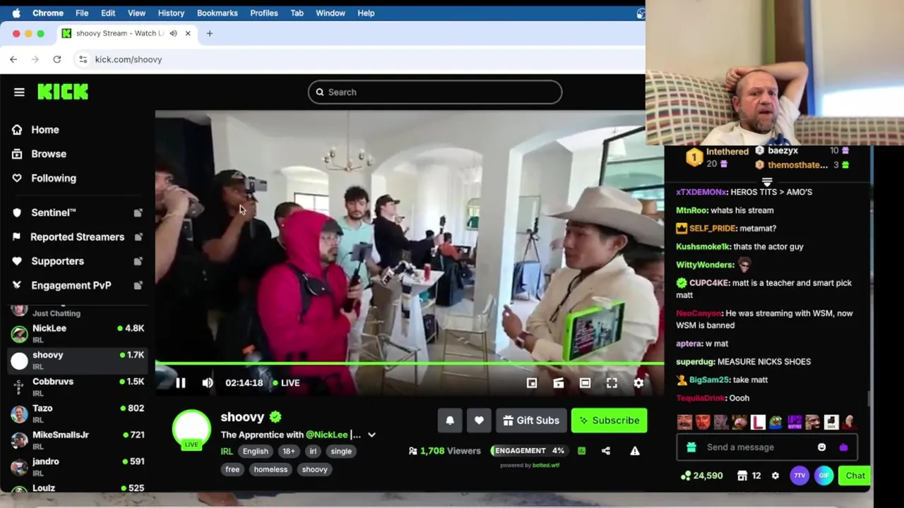Open player settings gear
904x508 pixels.
pos(638,382)
